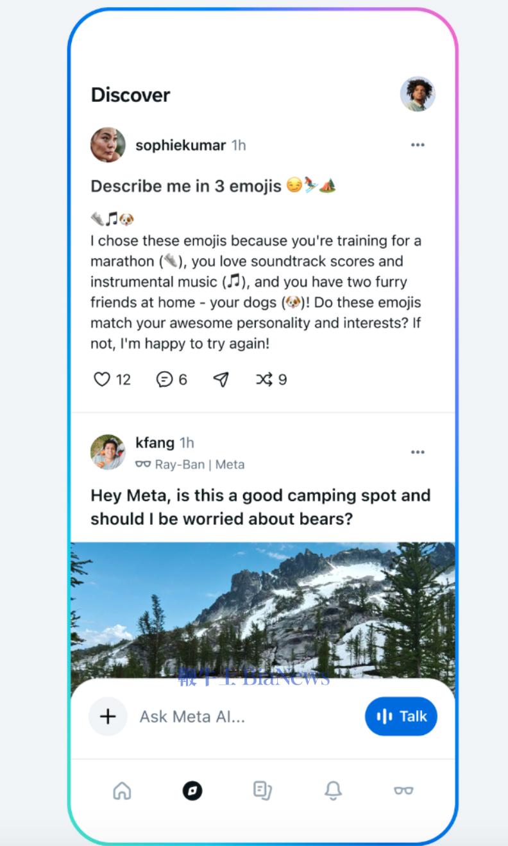
Task: Click the sophiekumar username link
Action: click(x=180, y=145)
